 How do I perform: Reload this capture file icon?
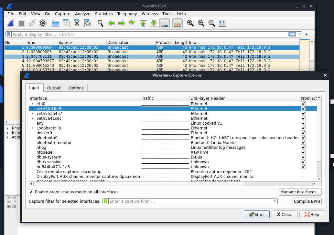[88, 23]
